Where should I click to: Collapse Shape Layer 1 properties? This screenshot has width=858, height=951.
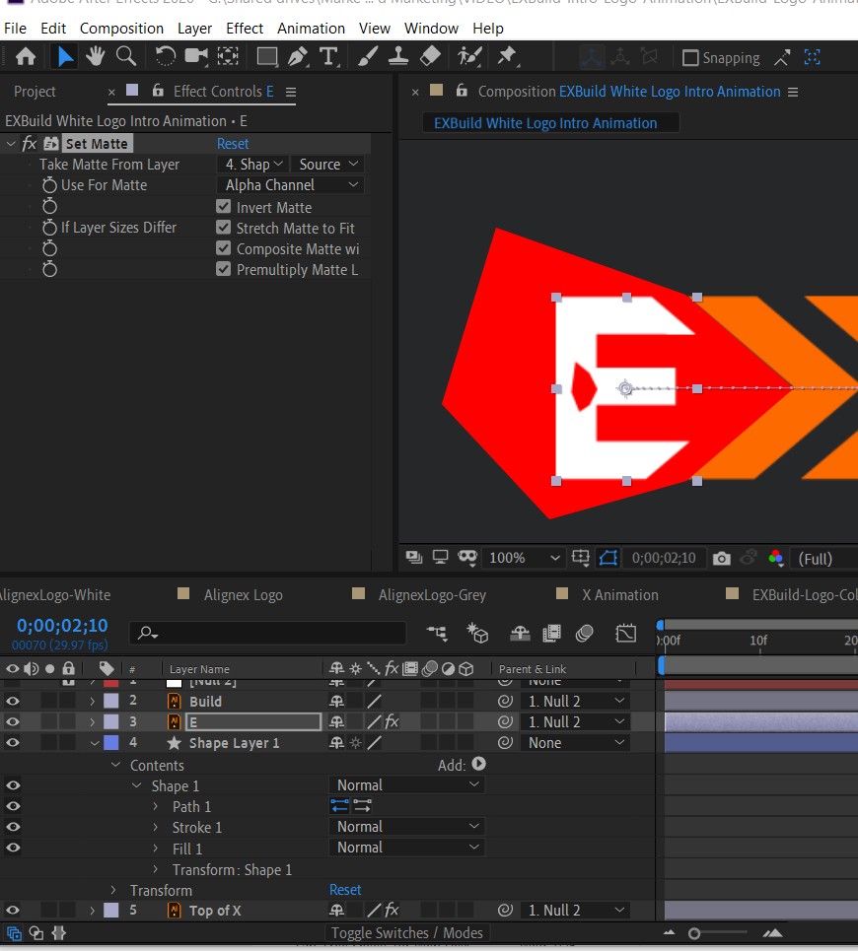coord(95,743)
